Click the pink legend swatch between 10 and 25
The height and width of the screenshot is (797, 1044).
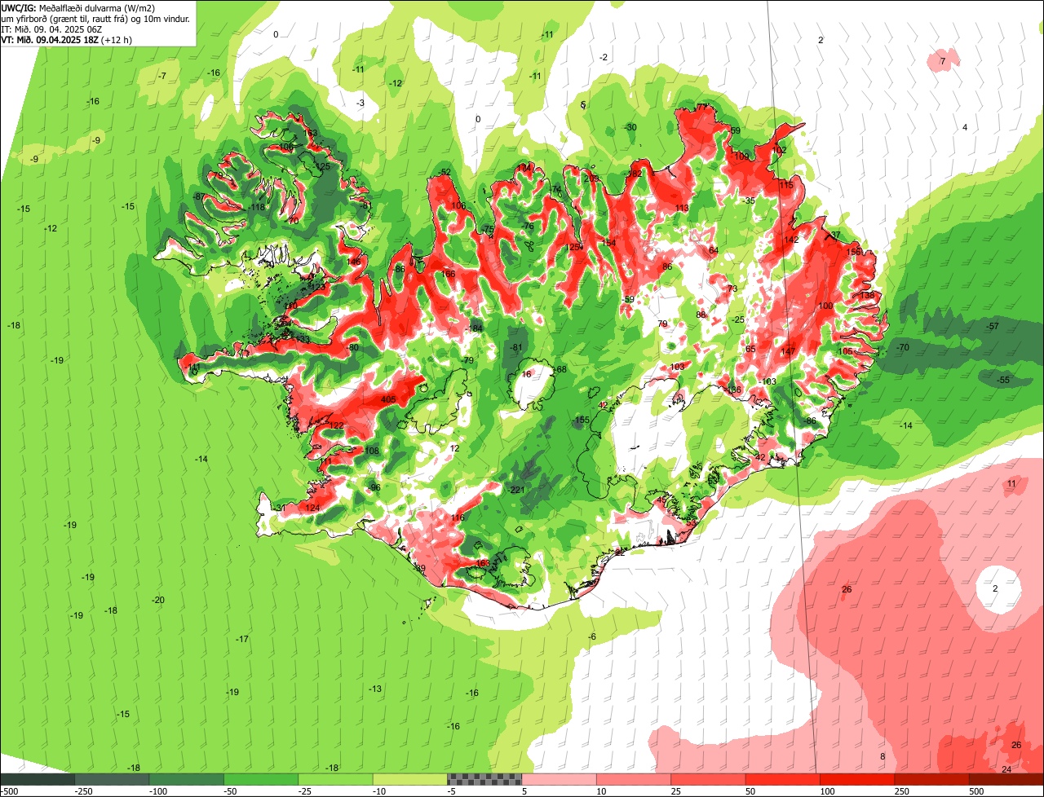point(635,779)
